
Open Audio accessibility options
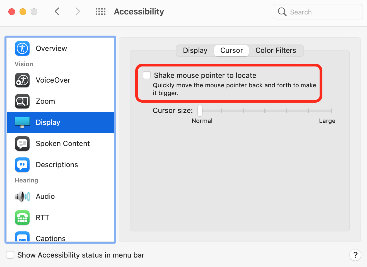(x=45, y=196)
